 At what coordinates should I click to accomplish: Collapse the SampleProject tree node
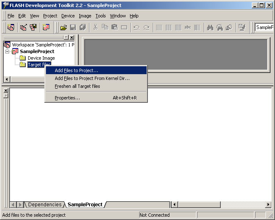[7, 51]
